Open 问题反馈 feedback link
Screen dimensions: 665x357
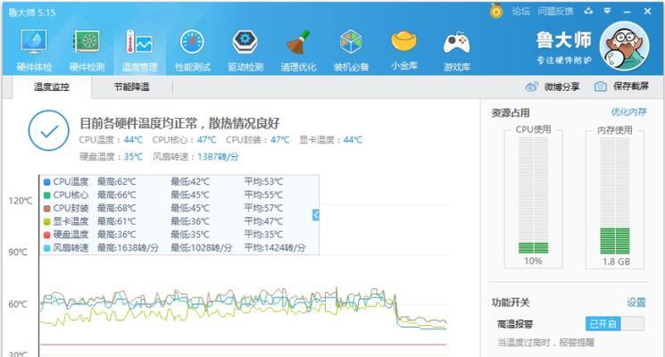click(x=555, y=12)
